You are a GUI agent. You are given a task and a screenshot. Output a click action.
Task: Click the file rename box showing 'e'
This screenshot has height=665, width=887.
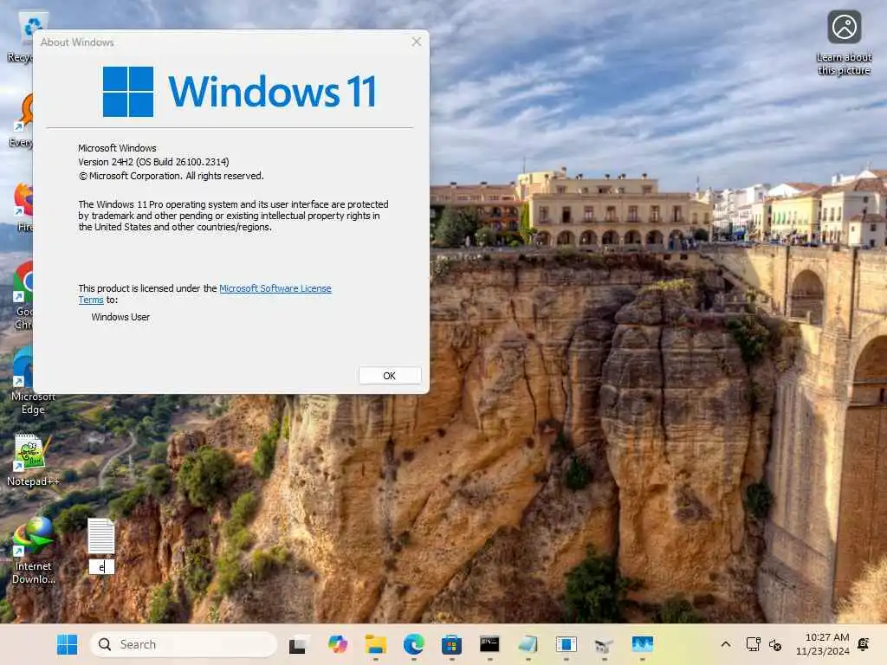click(102, 566)
